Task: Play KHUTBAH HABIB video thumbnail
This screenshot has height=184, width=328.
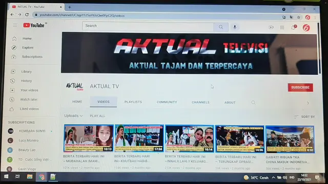Action: point(139,139)
